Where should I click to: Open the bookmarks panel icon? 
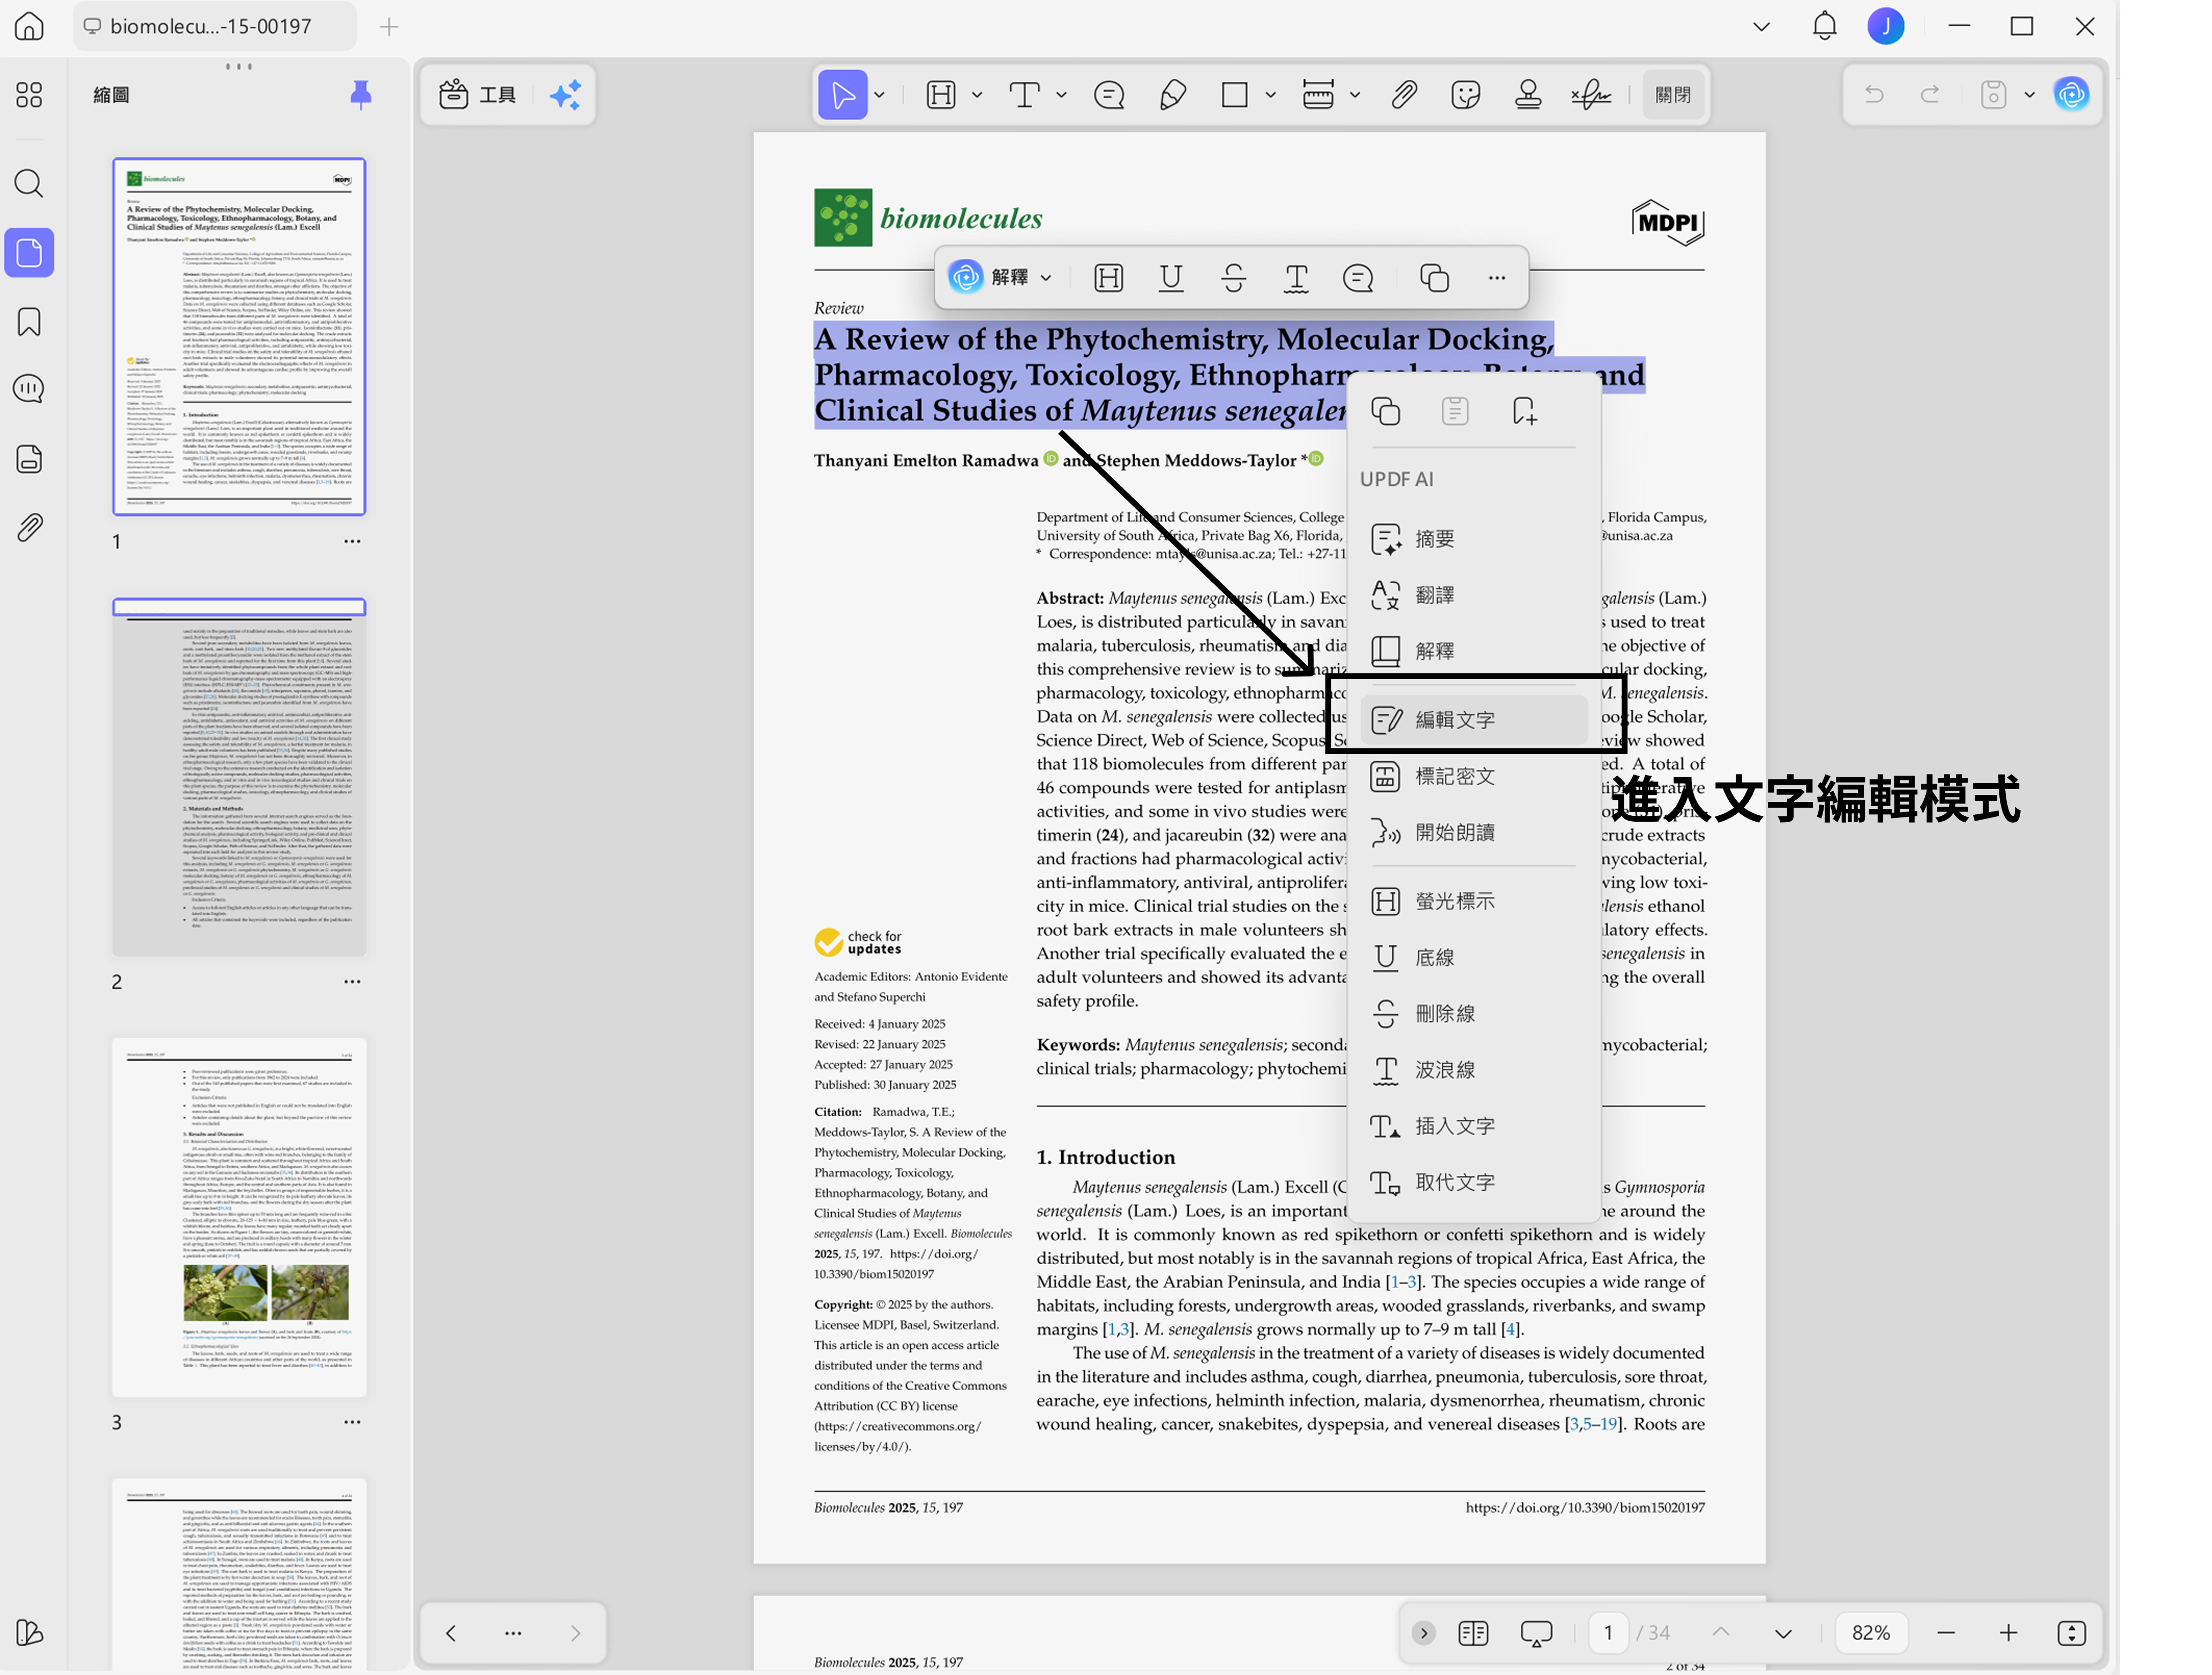29,321
